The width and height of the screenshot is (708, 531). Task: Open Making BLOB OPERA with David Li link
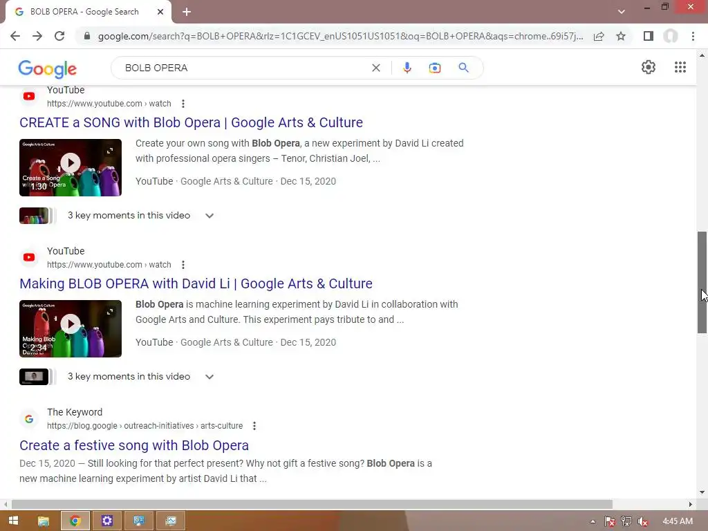click(x=196, y=283)
